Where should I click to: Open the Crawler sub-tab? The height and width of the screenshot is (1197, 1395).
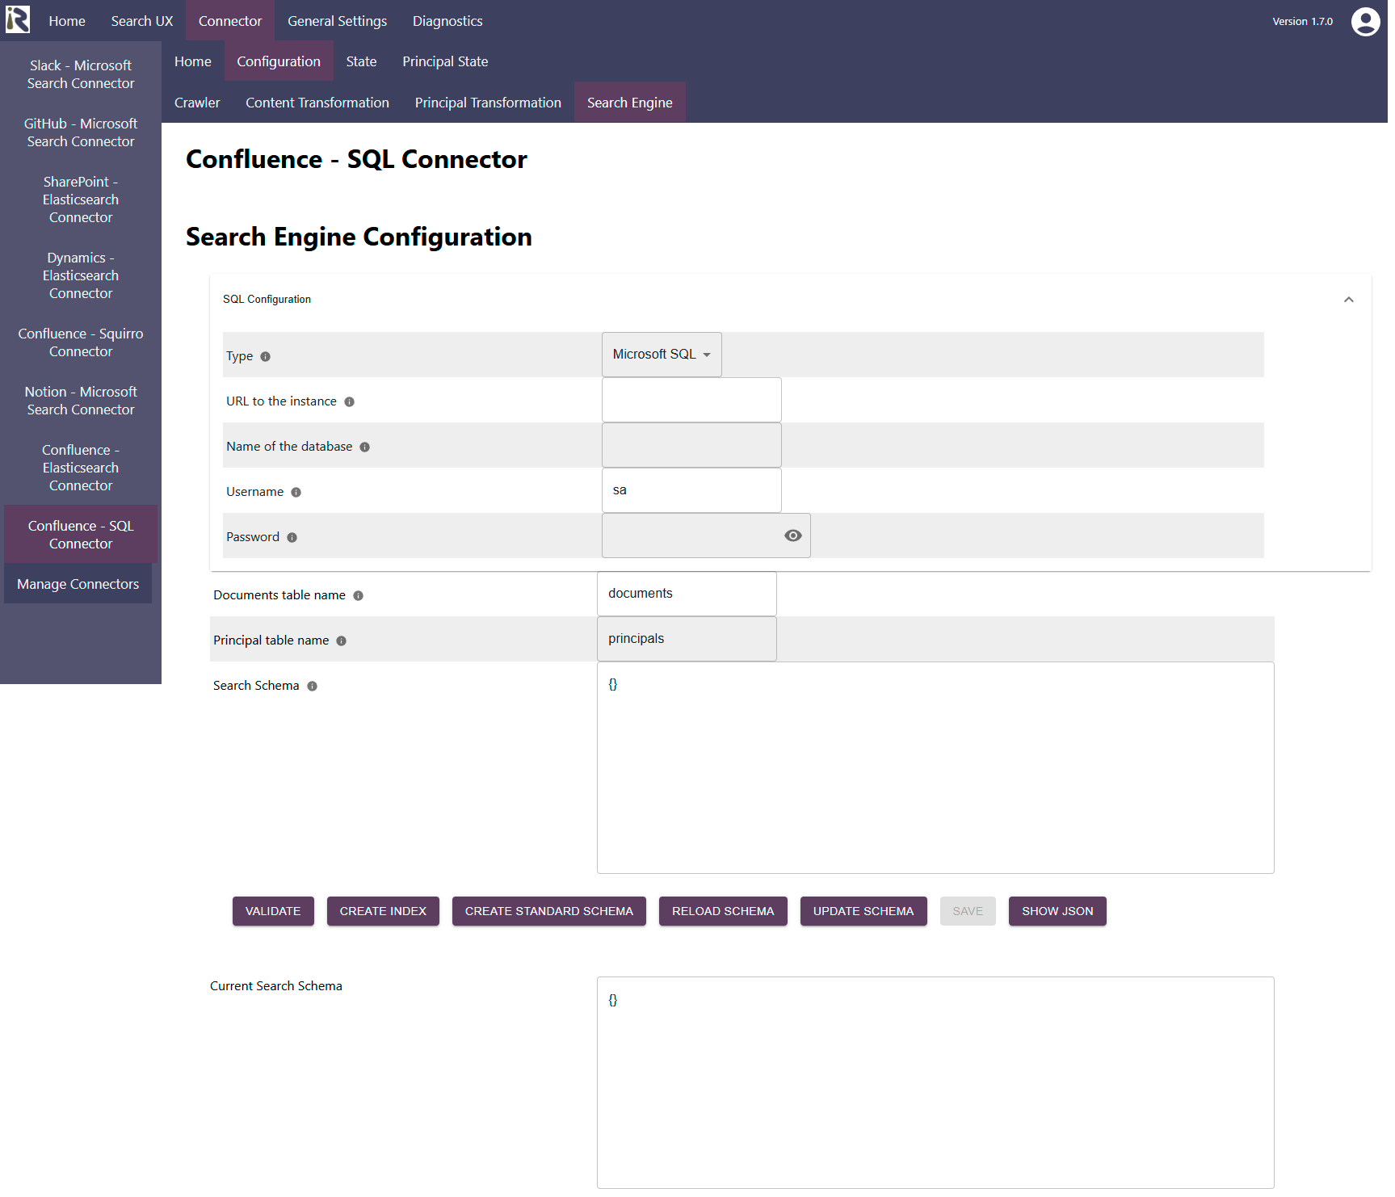198,103
